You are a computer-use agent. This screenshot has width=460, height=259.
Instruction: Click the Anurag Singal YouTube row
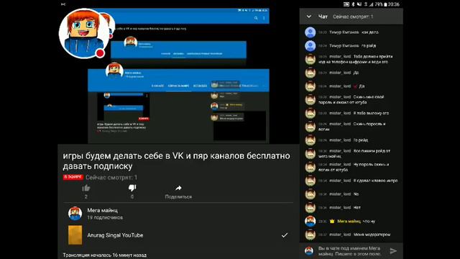[178, 235]
